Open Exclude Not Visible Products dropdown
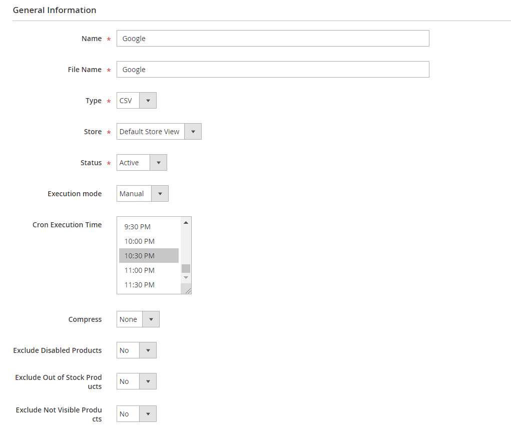The image size is (511, 430). point(137,414)
